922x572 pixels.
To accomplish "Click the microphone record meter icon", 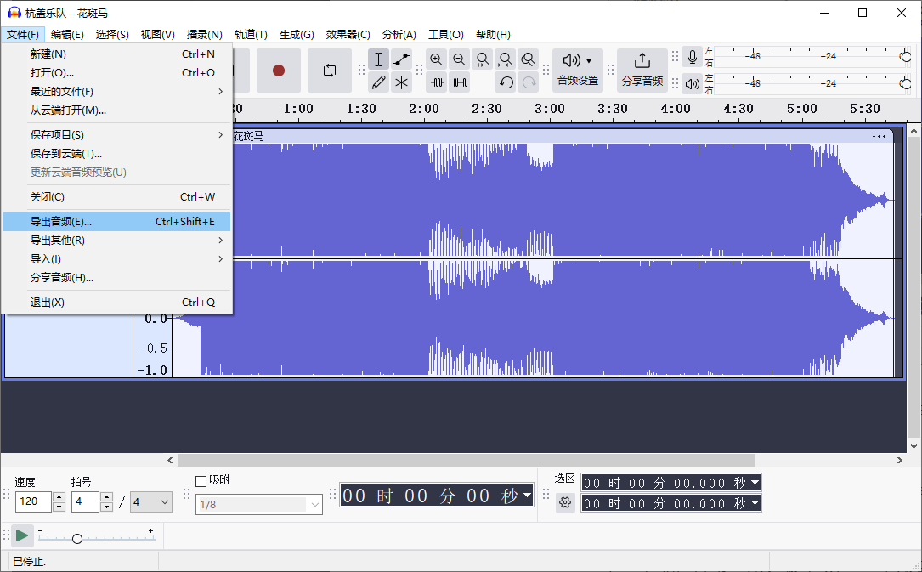I will click(693, 57).
